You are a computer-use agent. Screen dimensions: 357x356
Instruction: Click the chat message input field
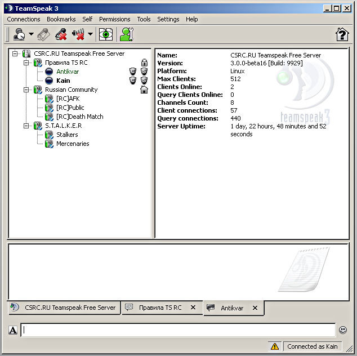[x=177, y=330]
